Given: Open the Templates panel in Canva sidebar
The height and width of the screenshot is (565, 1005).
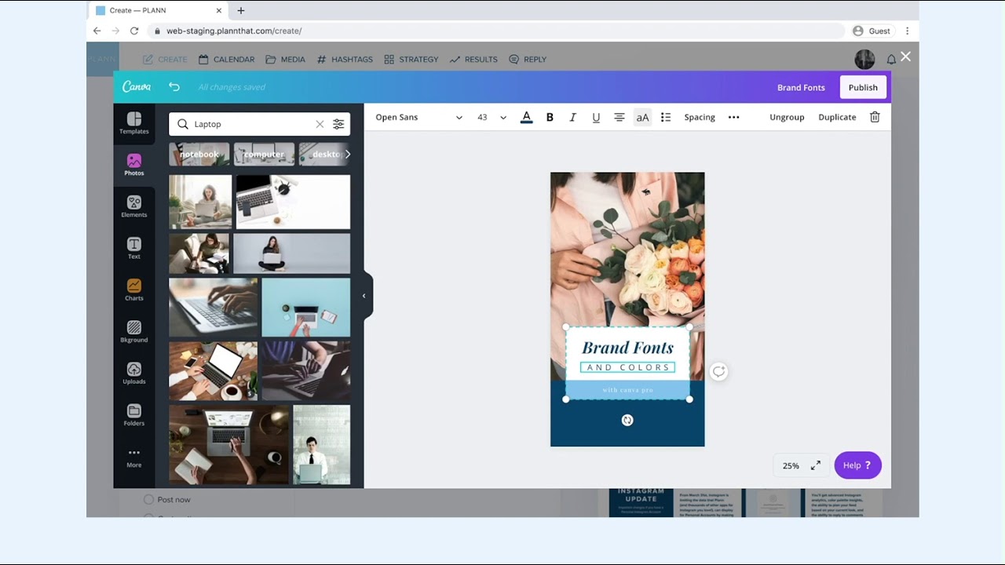Looking at the screenshot, I should 134,123.
